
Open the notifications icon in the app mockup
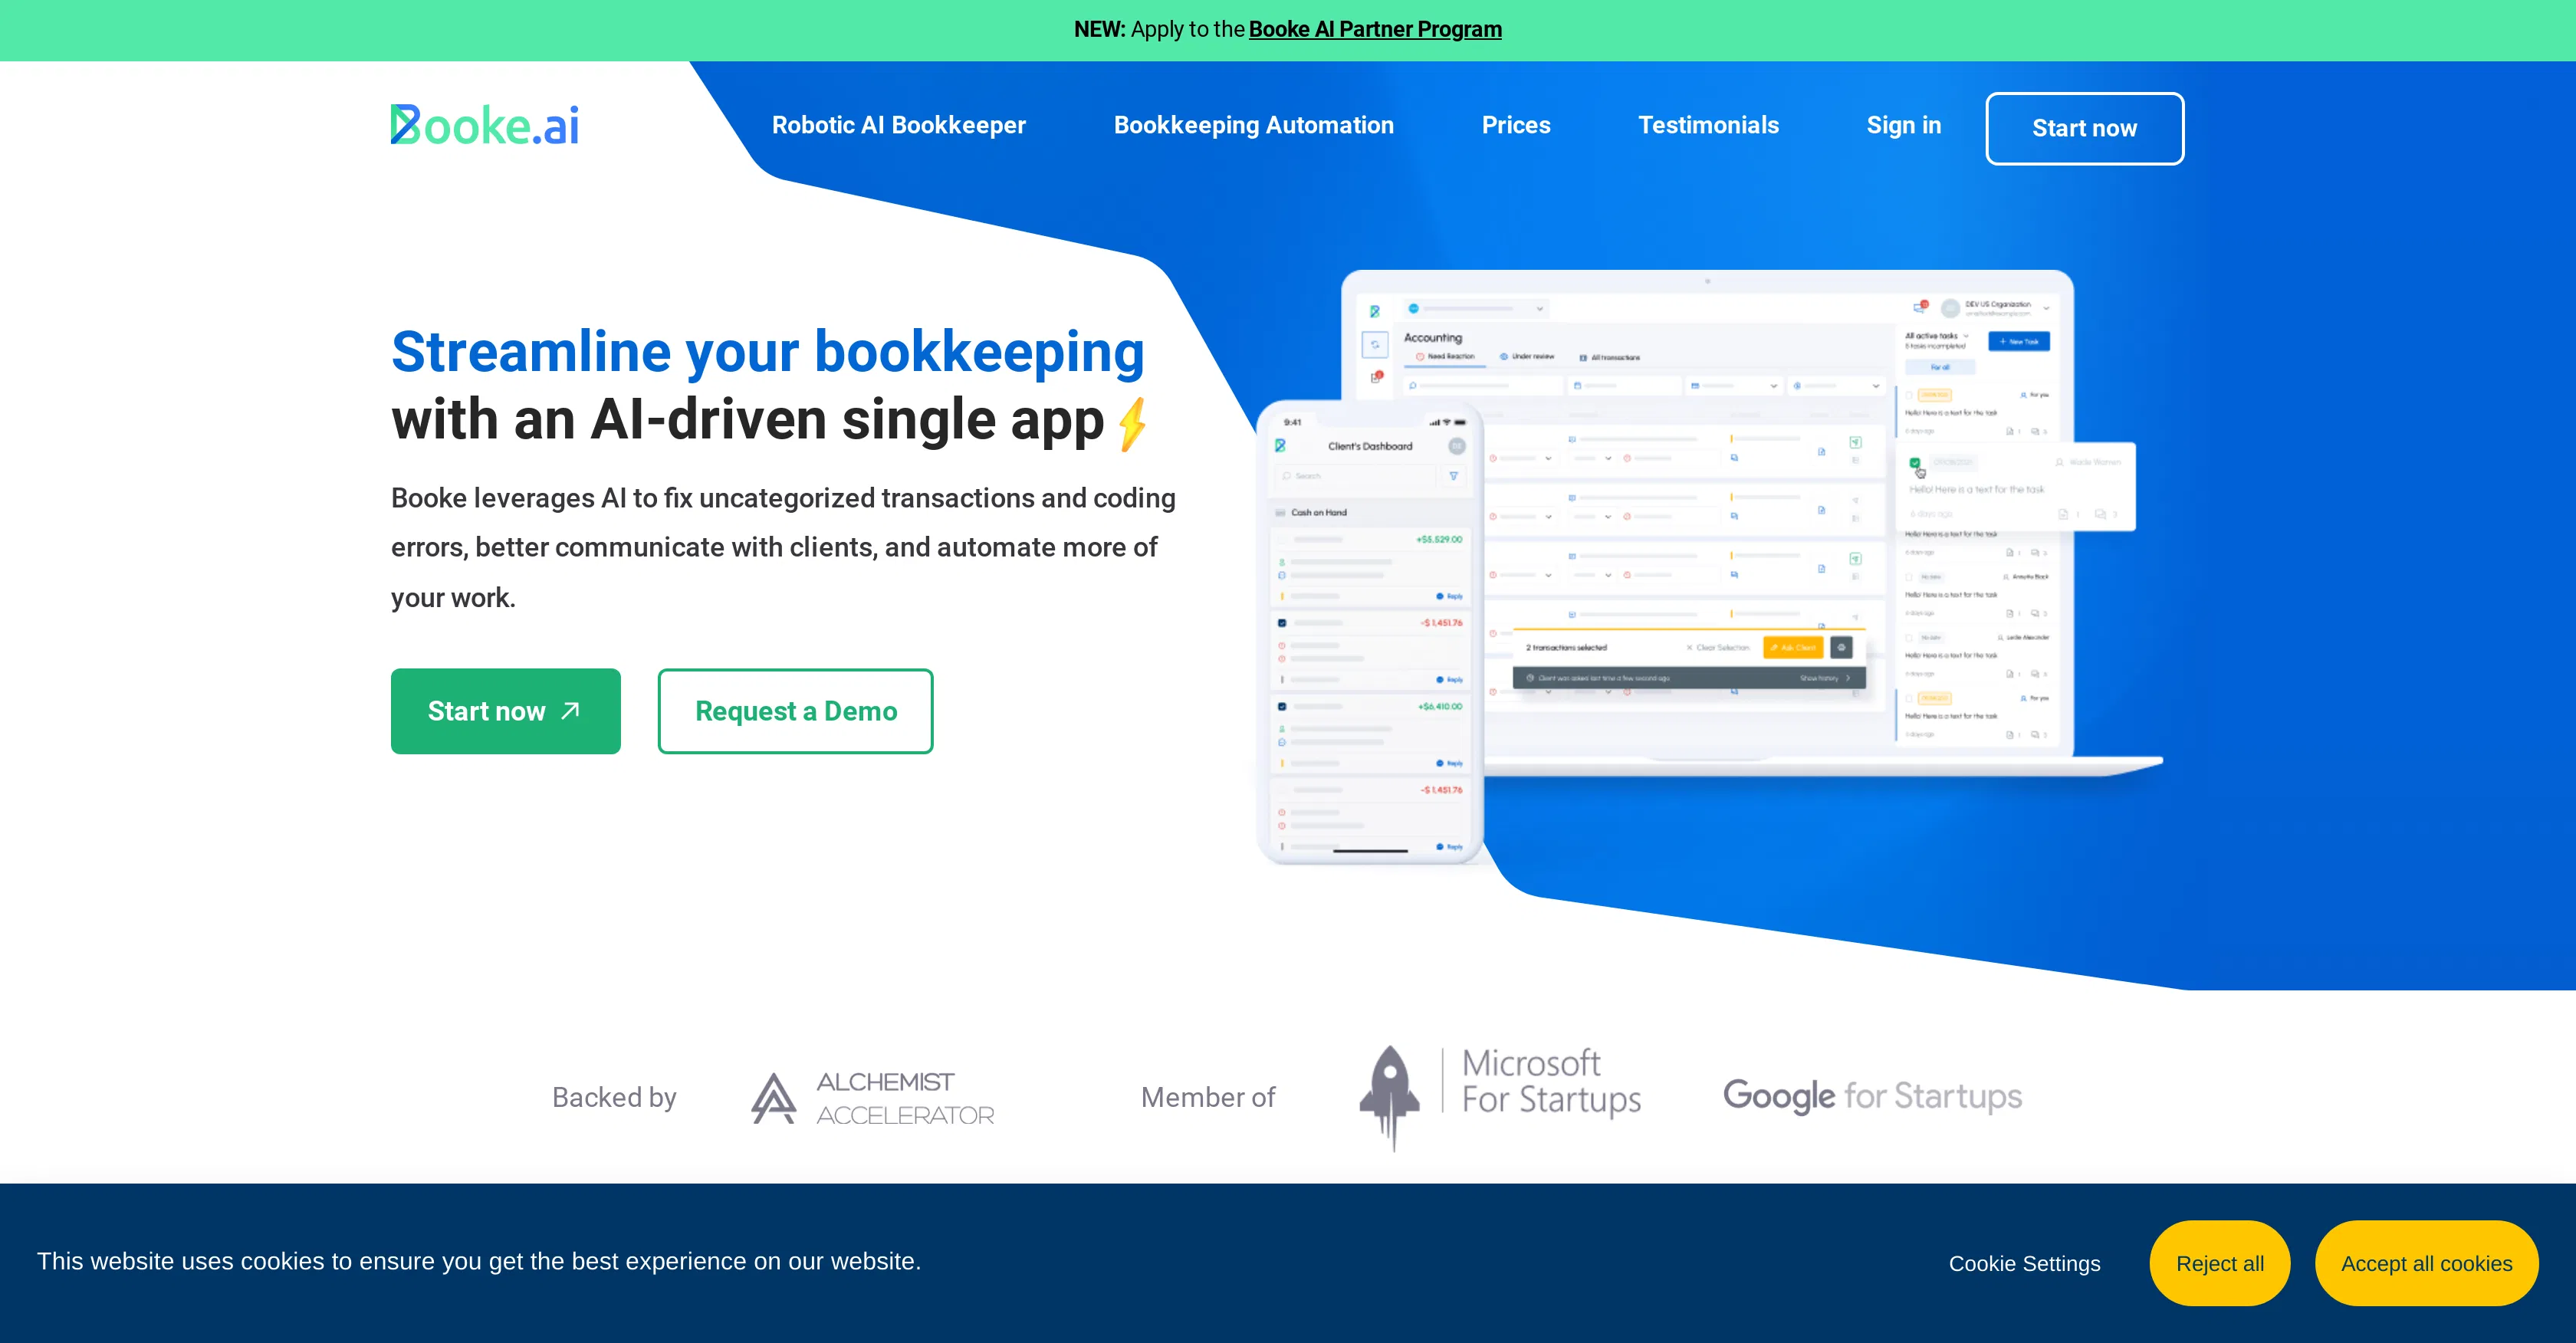[1919, 308]
